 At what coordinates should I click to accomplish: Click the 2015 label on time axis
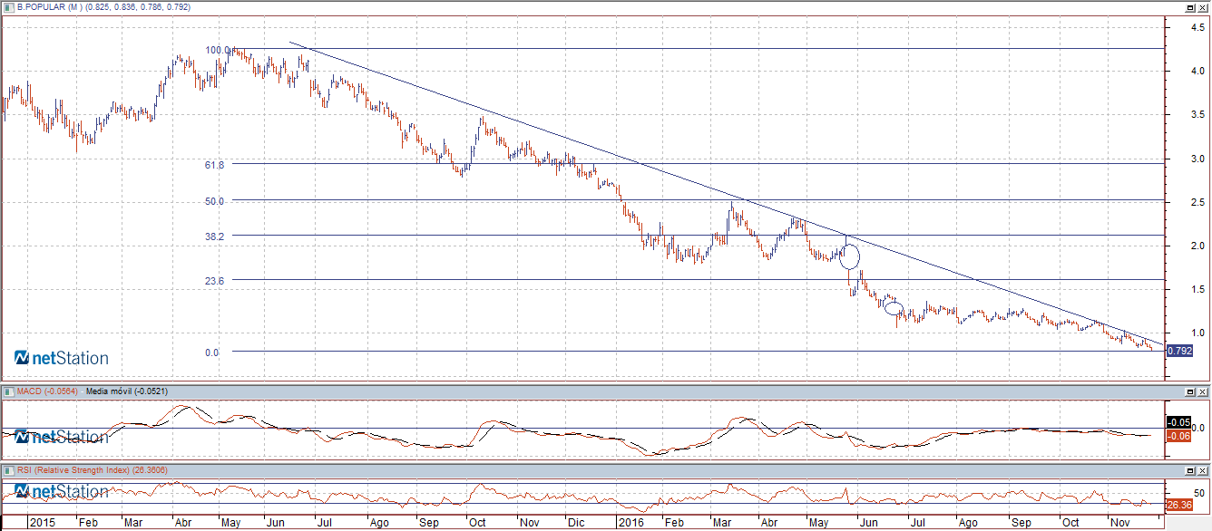pos(43,523)
